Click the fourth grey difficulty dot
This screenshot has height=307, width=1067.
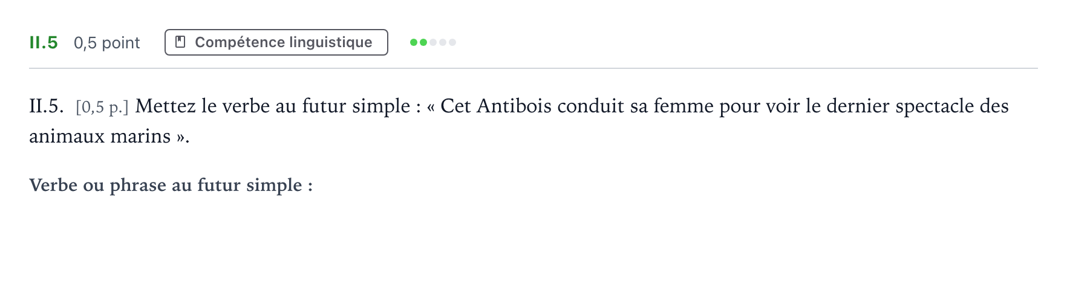[443, 42]
